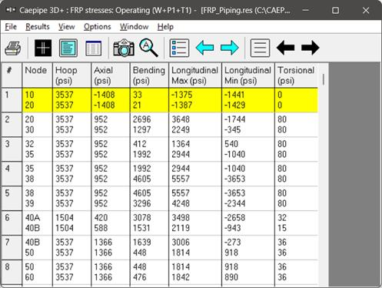
Task: Click the magnifier find icon
Action: click(148, 48)
